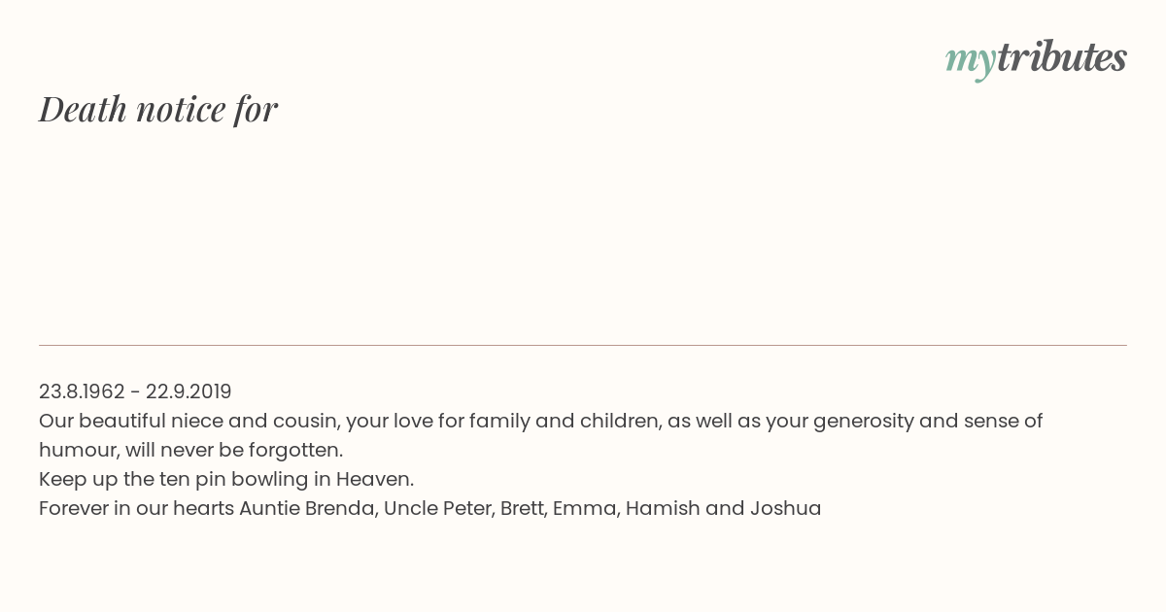Click the name "Joshua"

(x=785, y=508)
